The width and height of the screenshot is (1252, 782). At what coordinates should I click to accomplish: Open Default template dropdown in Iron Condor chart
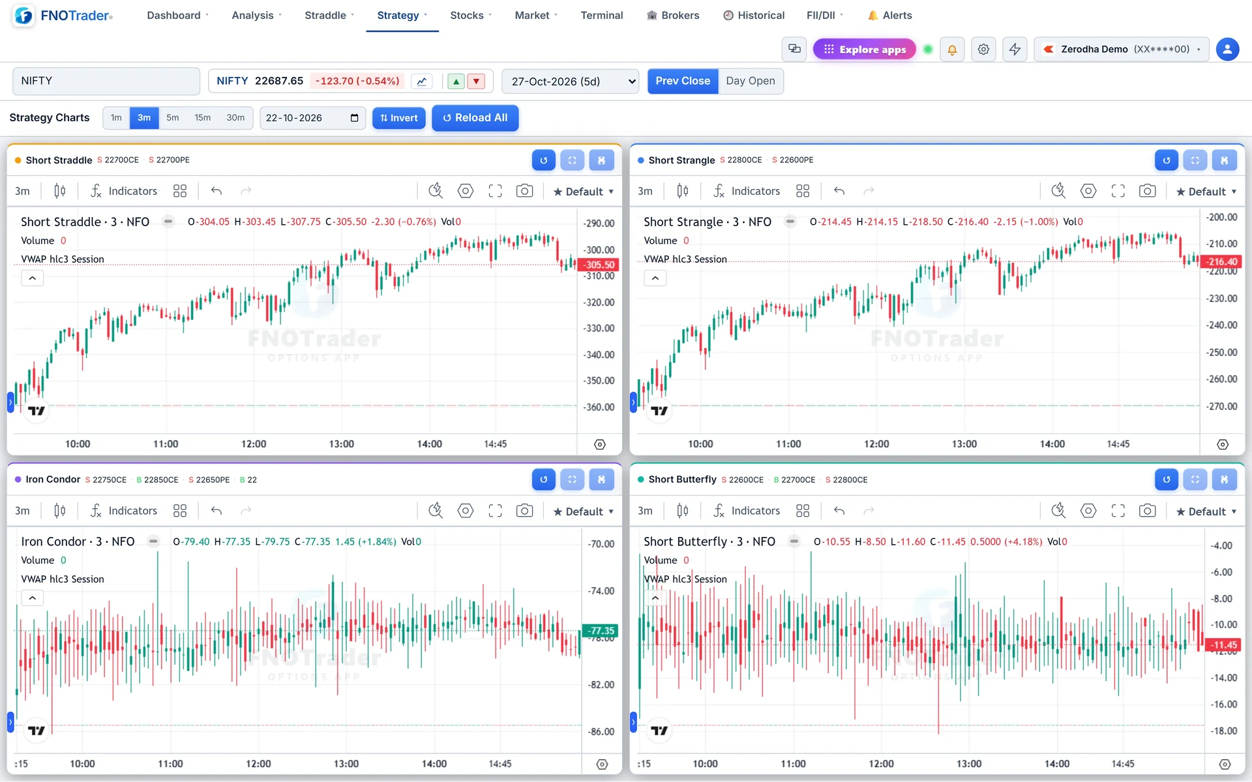pyautogui.click(x=584, y=512)
